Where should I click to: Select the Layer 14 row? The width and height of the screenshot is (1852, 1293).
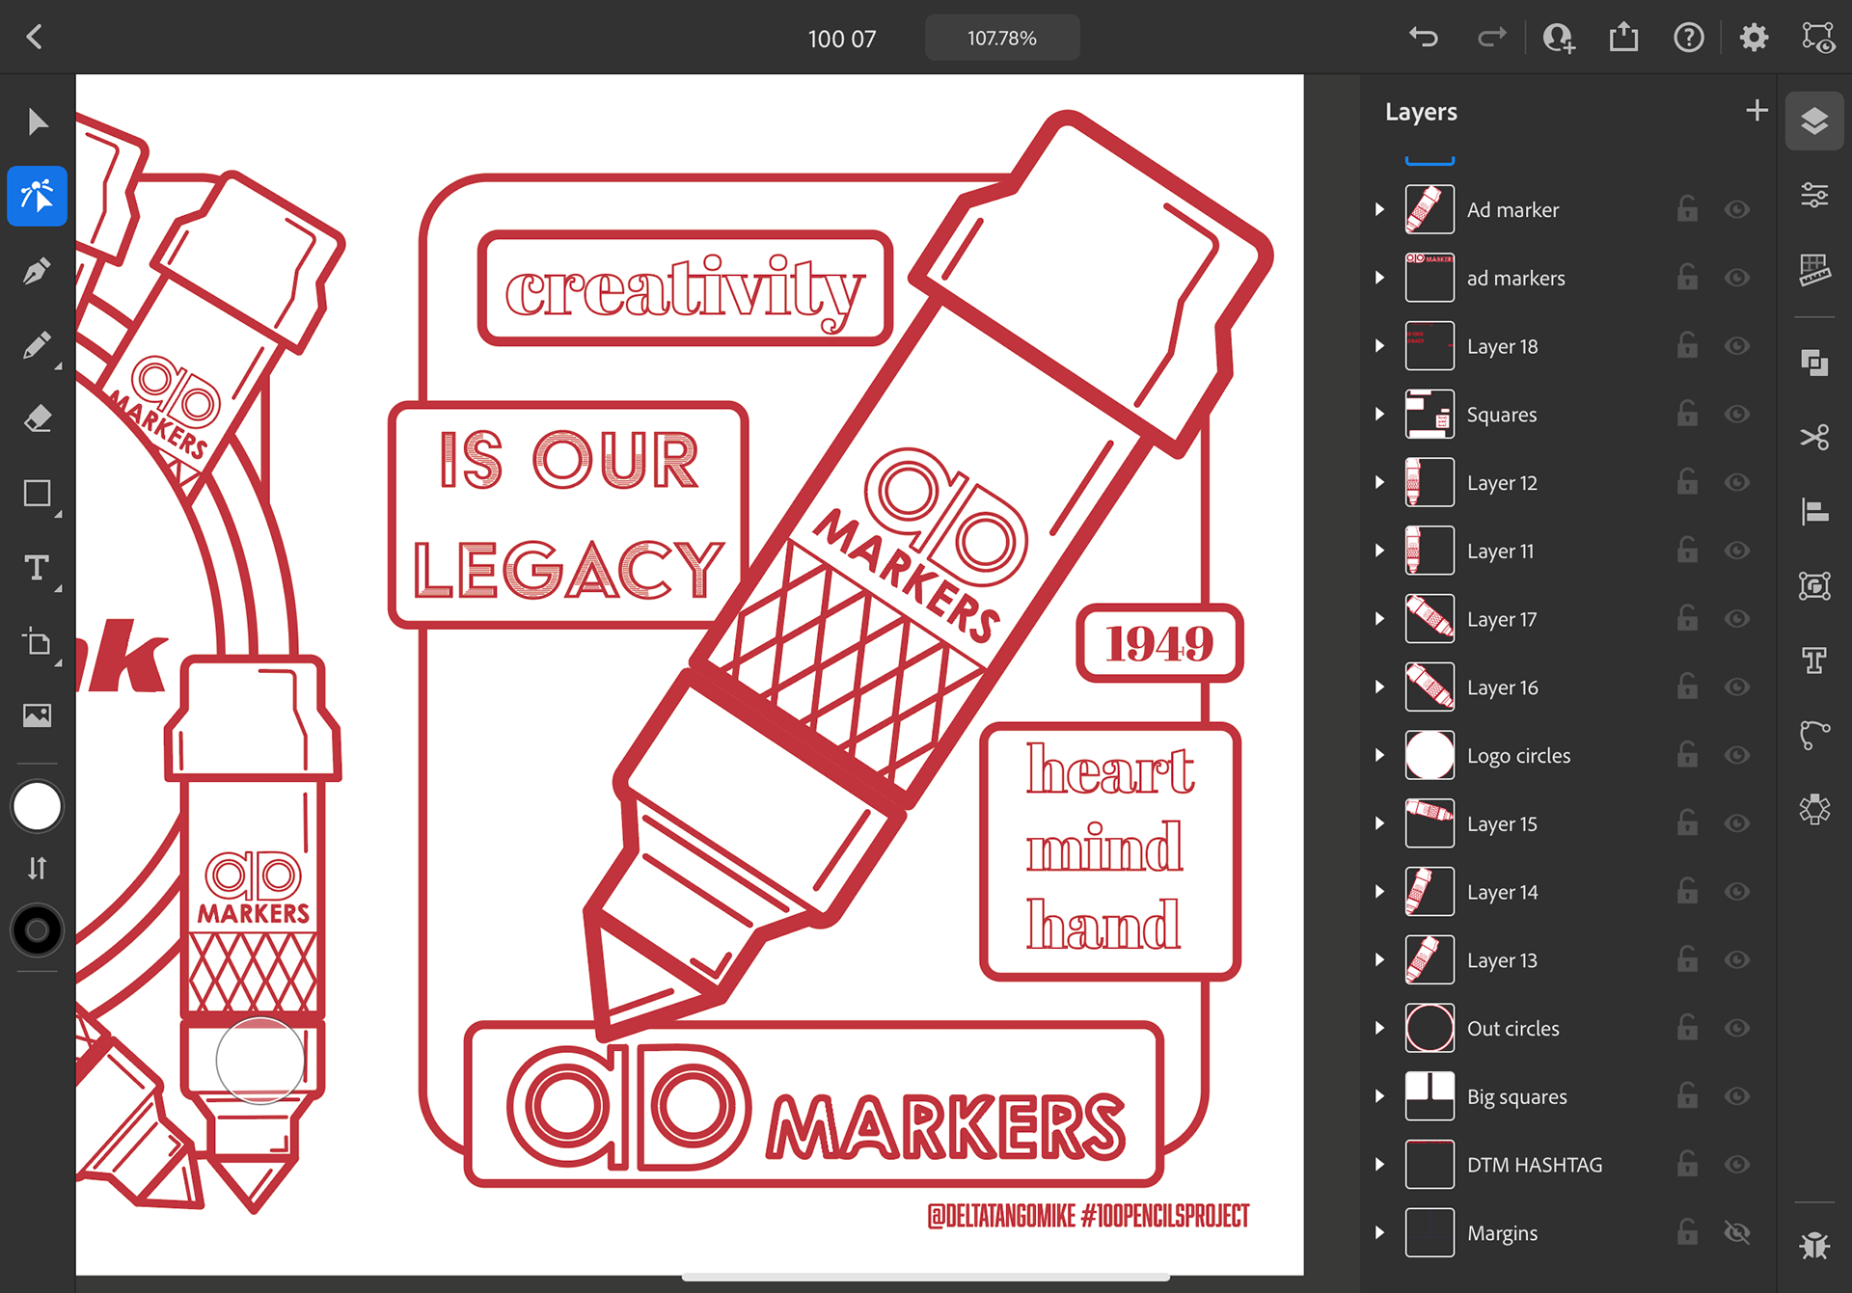(x=1568, y=892)
